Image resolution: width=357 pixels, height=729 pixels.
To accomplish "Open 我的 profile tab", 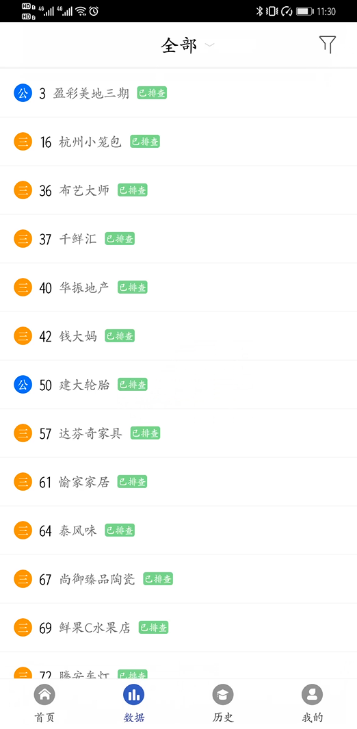I will pyautogui.click(x=313, y=704).
